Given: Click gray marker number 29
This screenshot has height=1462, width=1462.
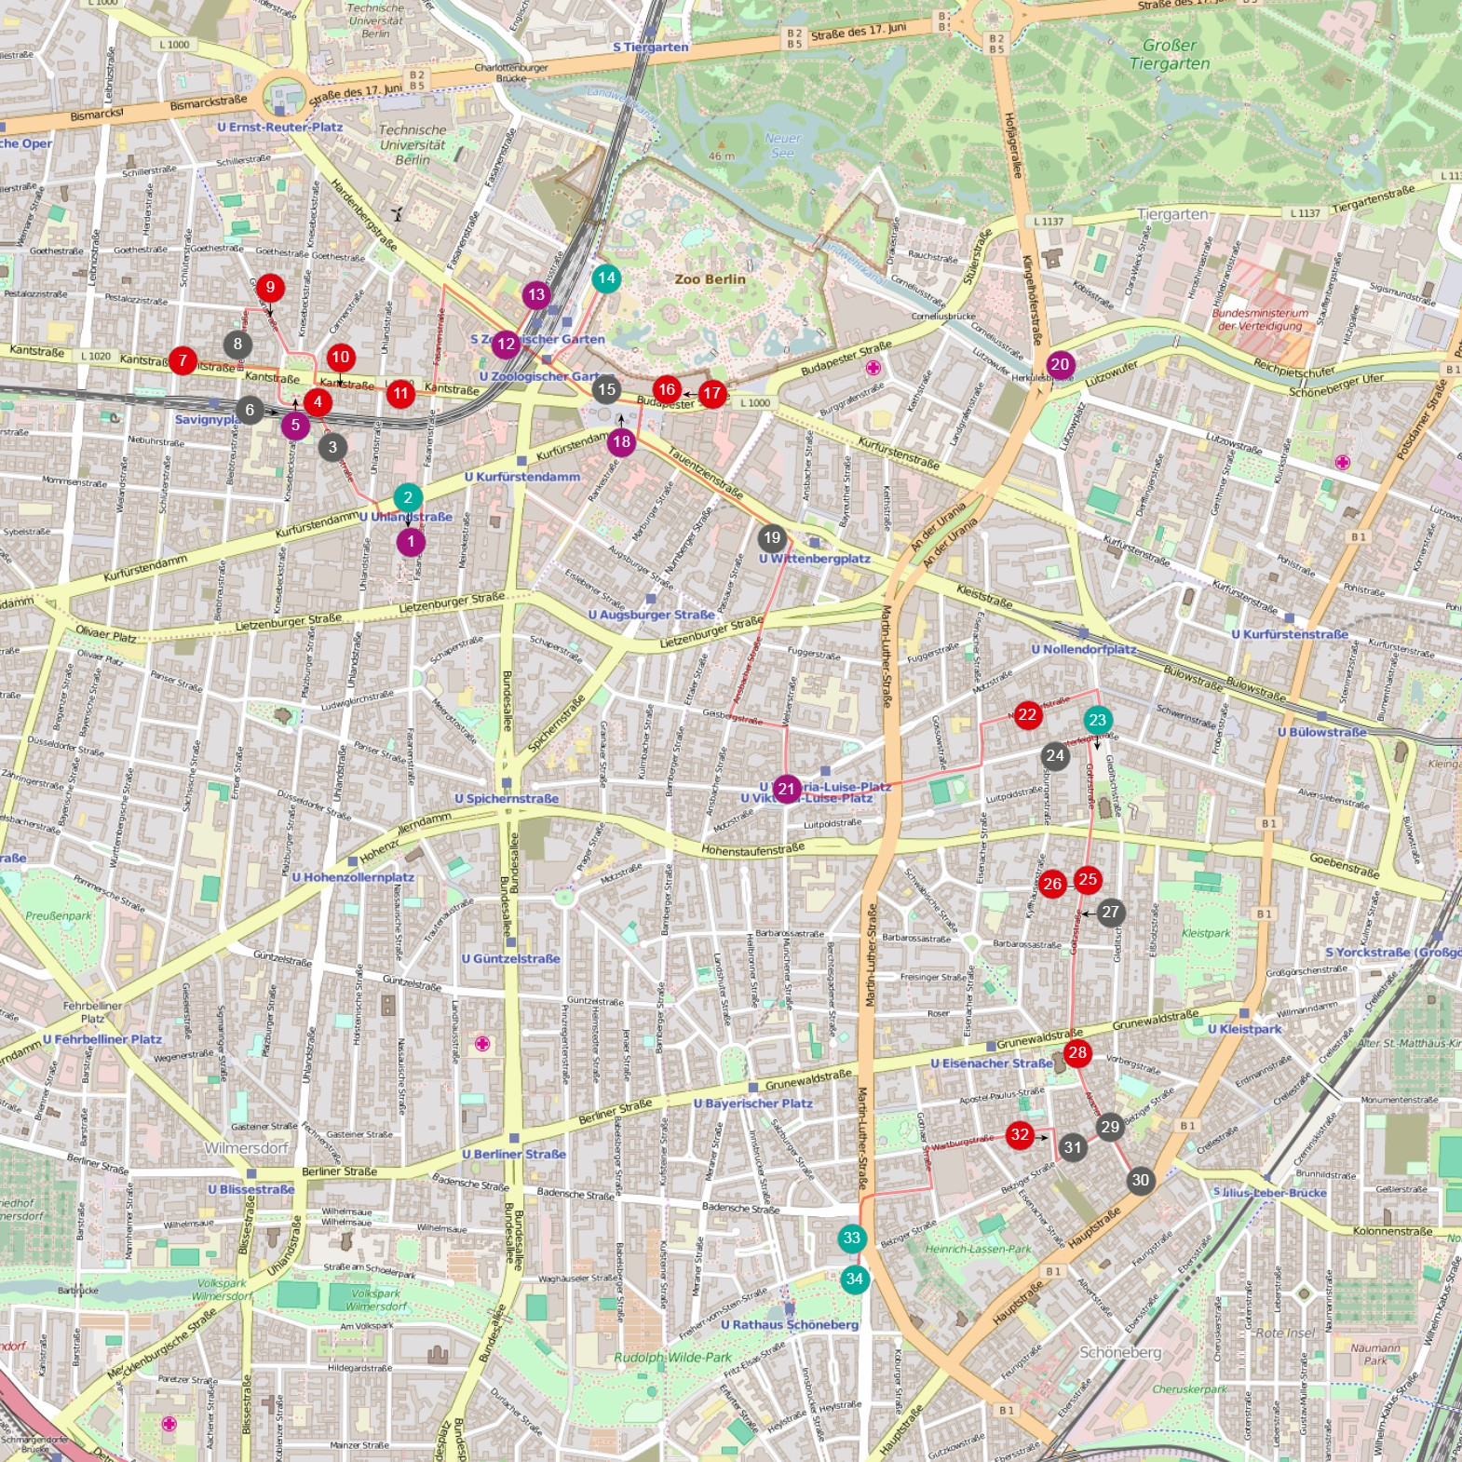Looking at the screenshot, I should 1110,1128.
